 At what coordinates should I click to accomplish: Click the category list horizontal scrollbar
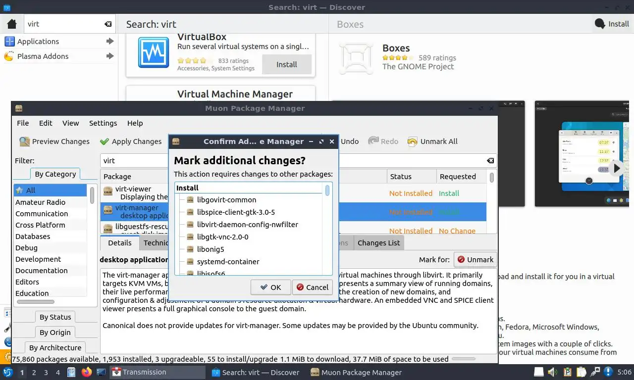[36, 302]
